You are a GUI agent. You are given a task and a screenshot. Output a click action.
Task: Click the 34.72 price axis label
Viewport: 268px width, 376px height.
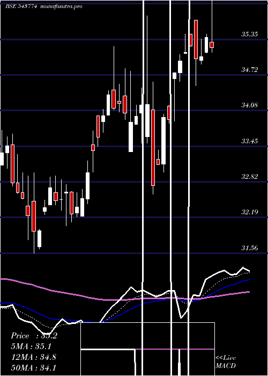pyautogui.click(x=249, y=70)
